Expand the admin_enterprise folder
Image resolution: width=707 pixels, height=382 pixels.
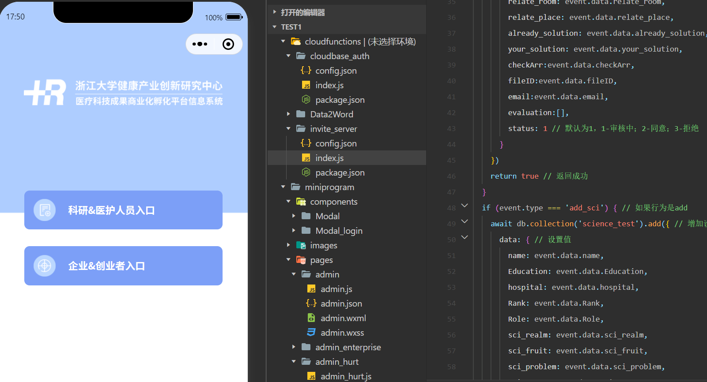point(294,347)
